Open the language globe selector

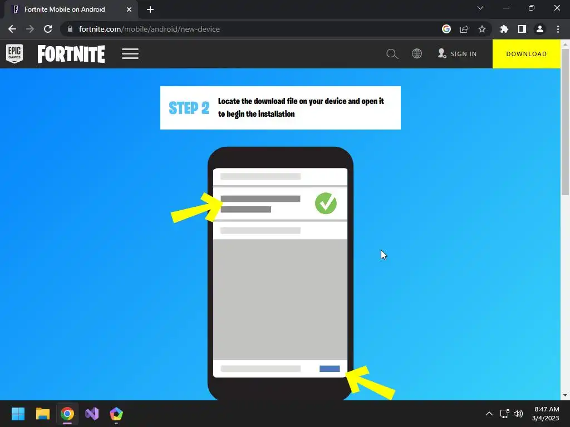[x=416, y=54]
